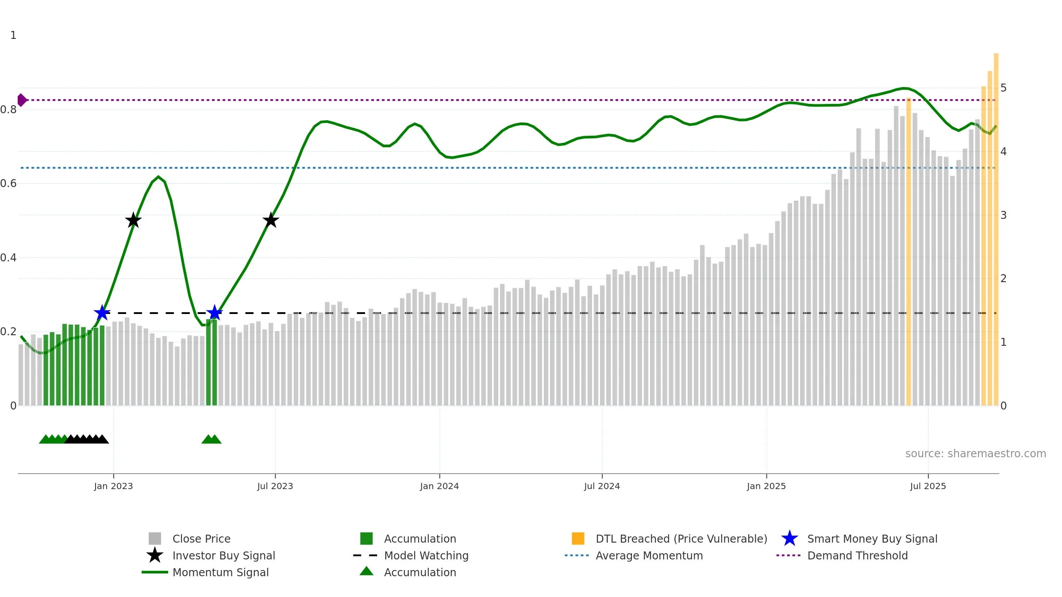Click the second blue Smart Money Buy star
1062x597 pixels.
215,313
